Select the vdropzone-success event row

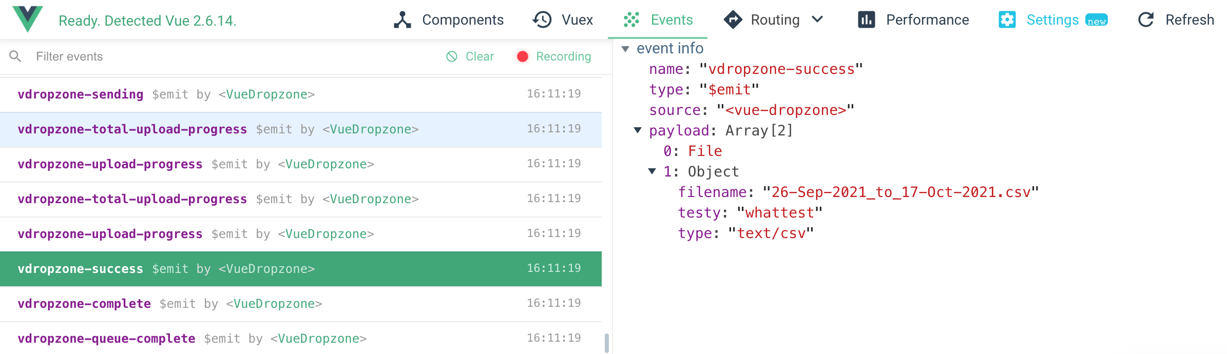[x=301, y=269]
